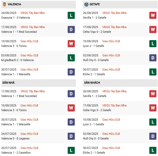The height and width of the screenshot is (156, 158).
Task: Click the L badge for Valencia vs Castellon
Action: click(71, 150)
